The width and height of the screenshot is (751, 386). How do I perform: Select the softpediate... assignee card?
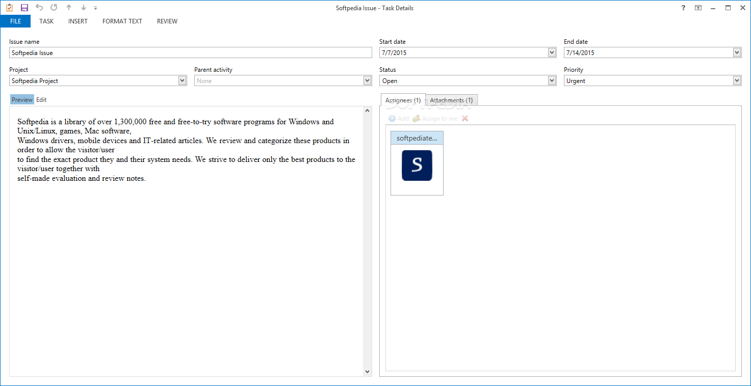tap(417, 163)
